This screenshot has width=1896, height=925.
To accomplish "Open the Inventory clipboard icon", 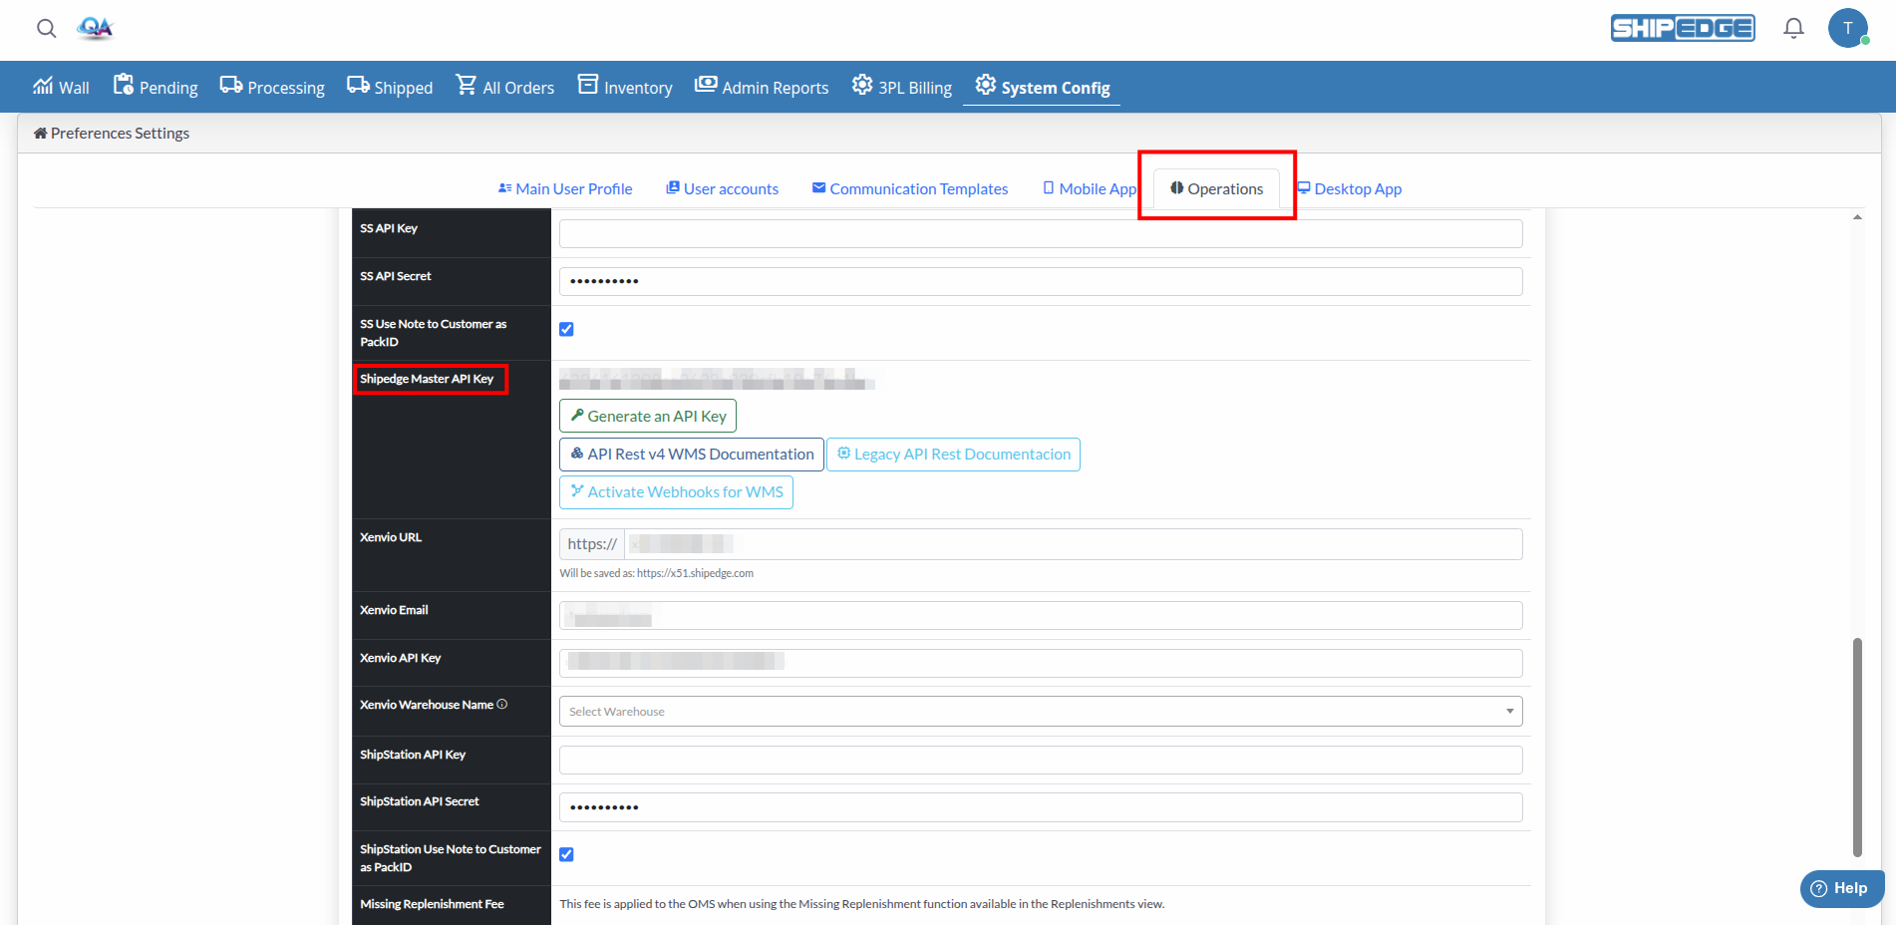I will (x=588, y=84).
